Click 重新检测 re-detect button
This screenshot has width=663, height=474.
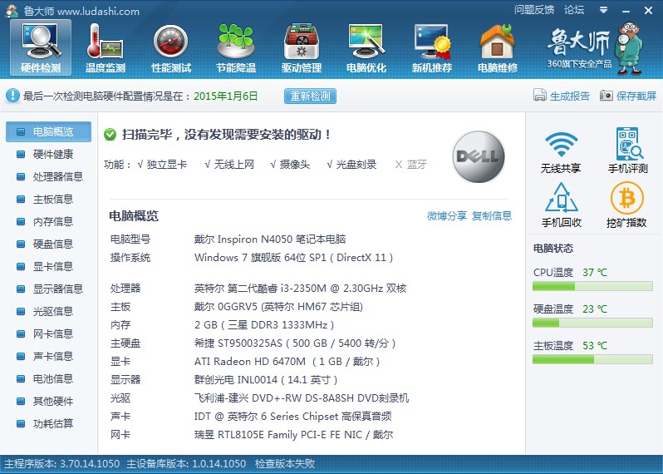[310, 96]
